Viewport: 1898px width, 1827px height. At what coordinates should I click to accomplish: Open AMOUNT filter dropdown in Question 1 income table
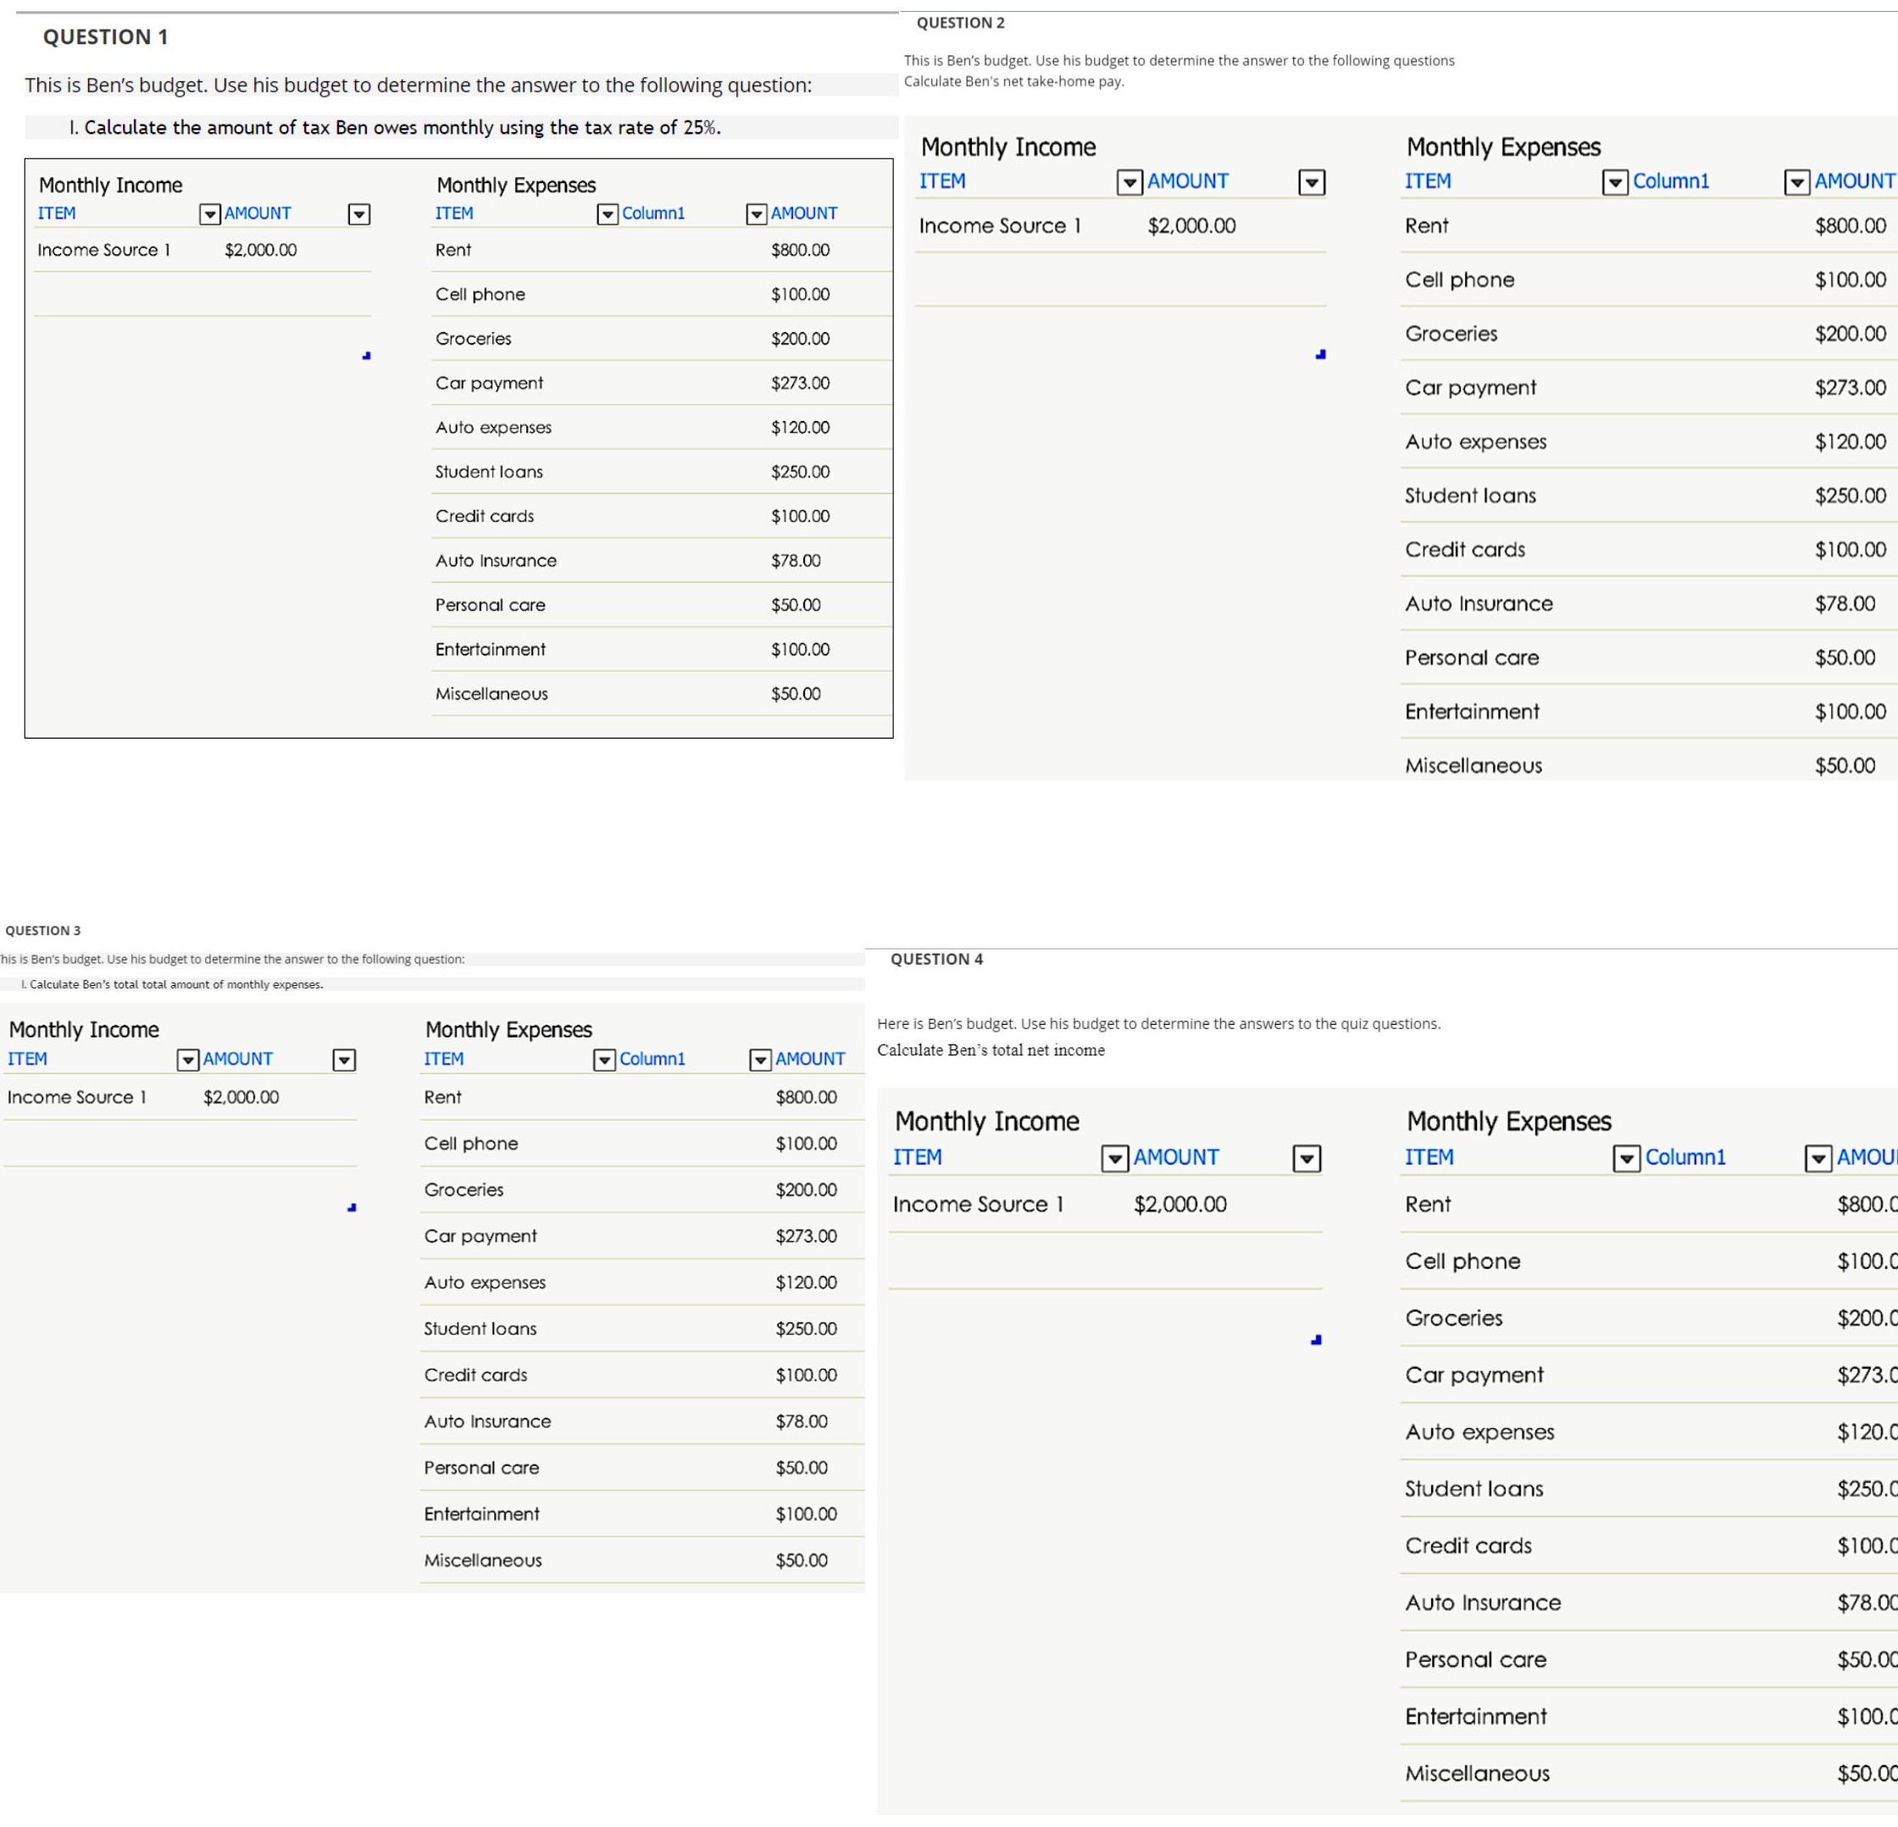coord(358,214)
